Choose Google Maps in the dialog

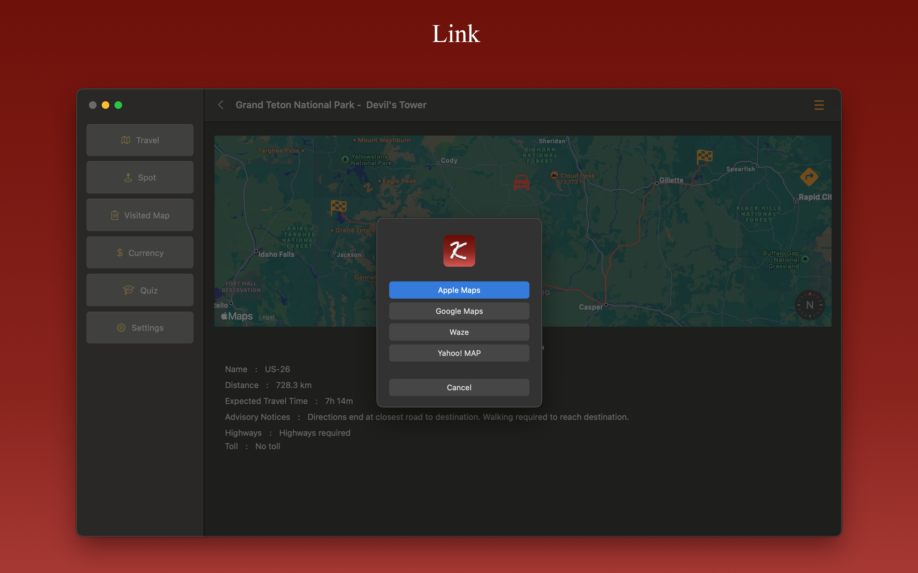pos(459,311)
